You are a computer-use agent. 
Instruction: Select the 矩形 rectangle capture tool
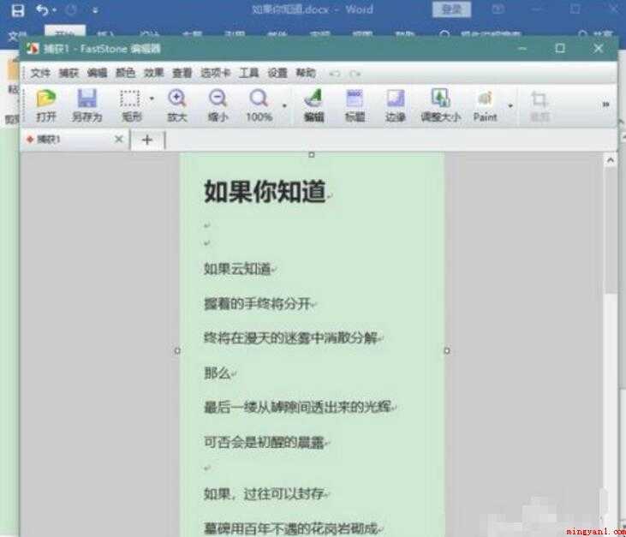131,105
